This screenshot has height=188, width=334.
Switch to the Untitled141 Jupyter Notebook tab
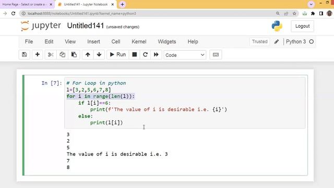(86, 4)
